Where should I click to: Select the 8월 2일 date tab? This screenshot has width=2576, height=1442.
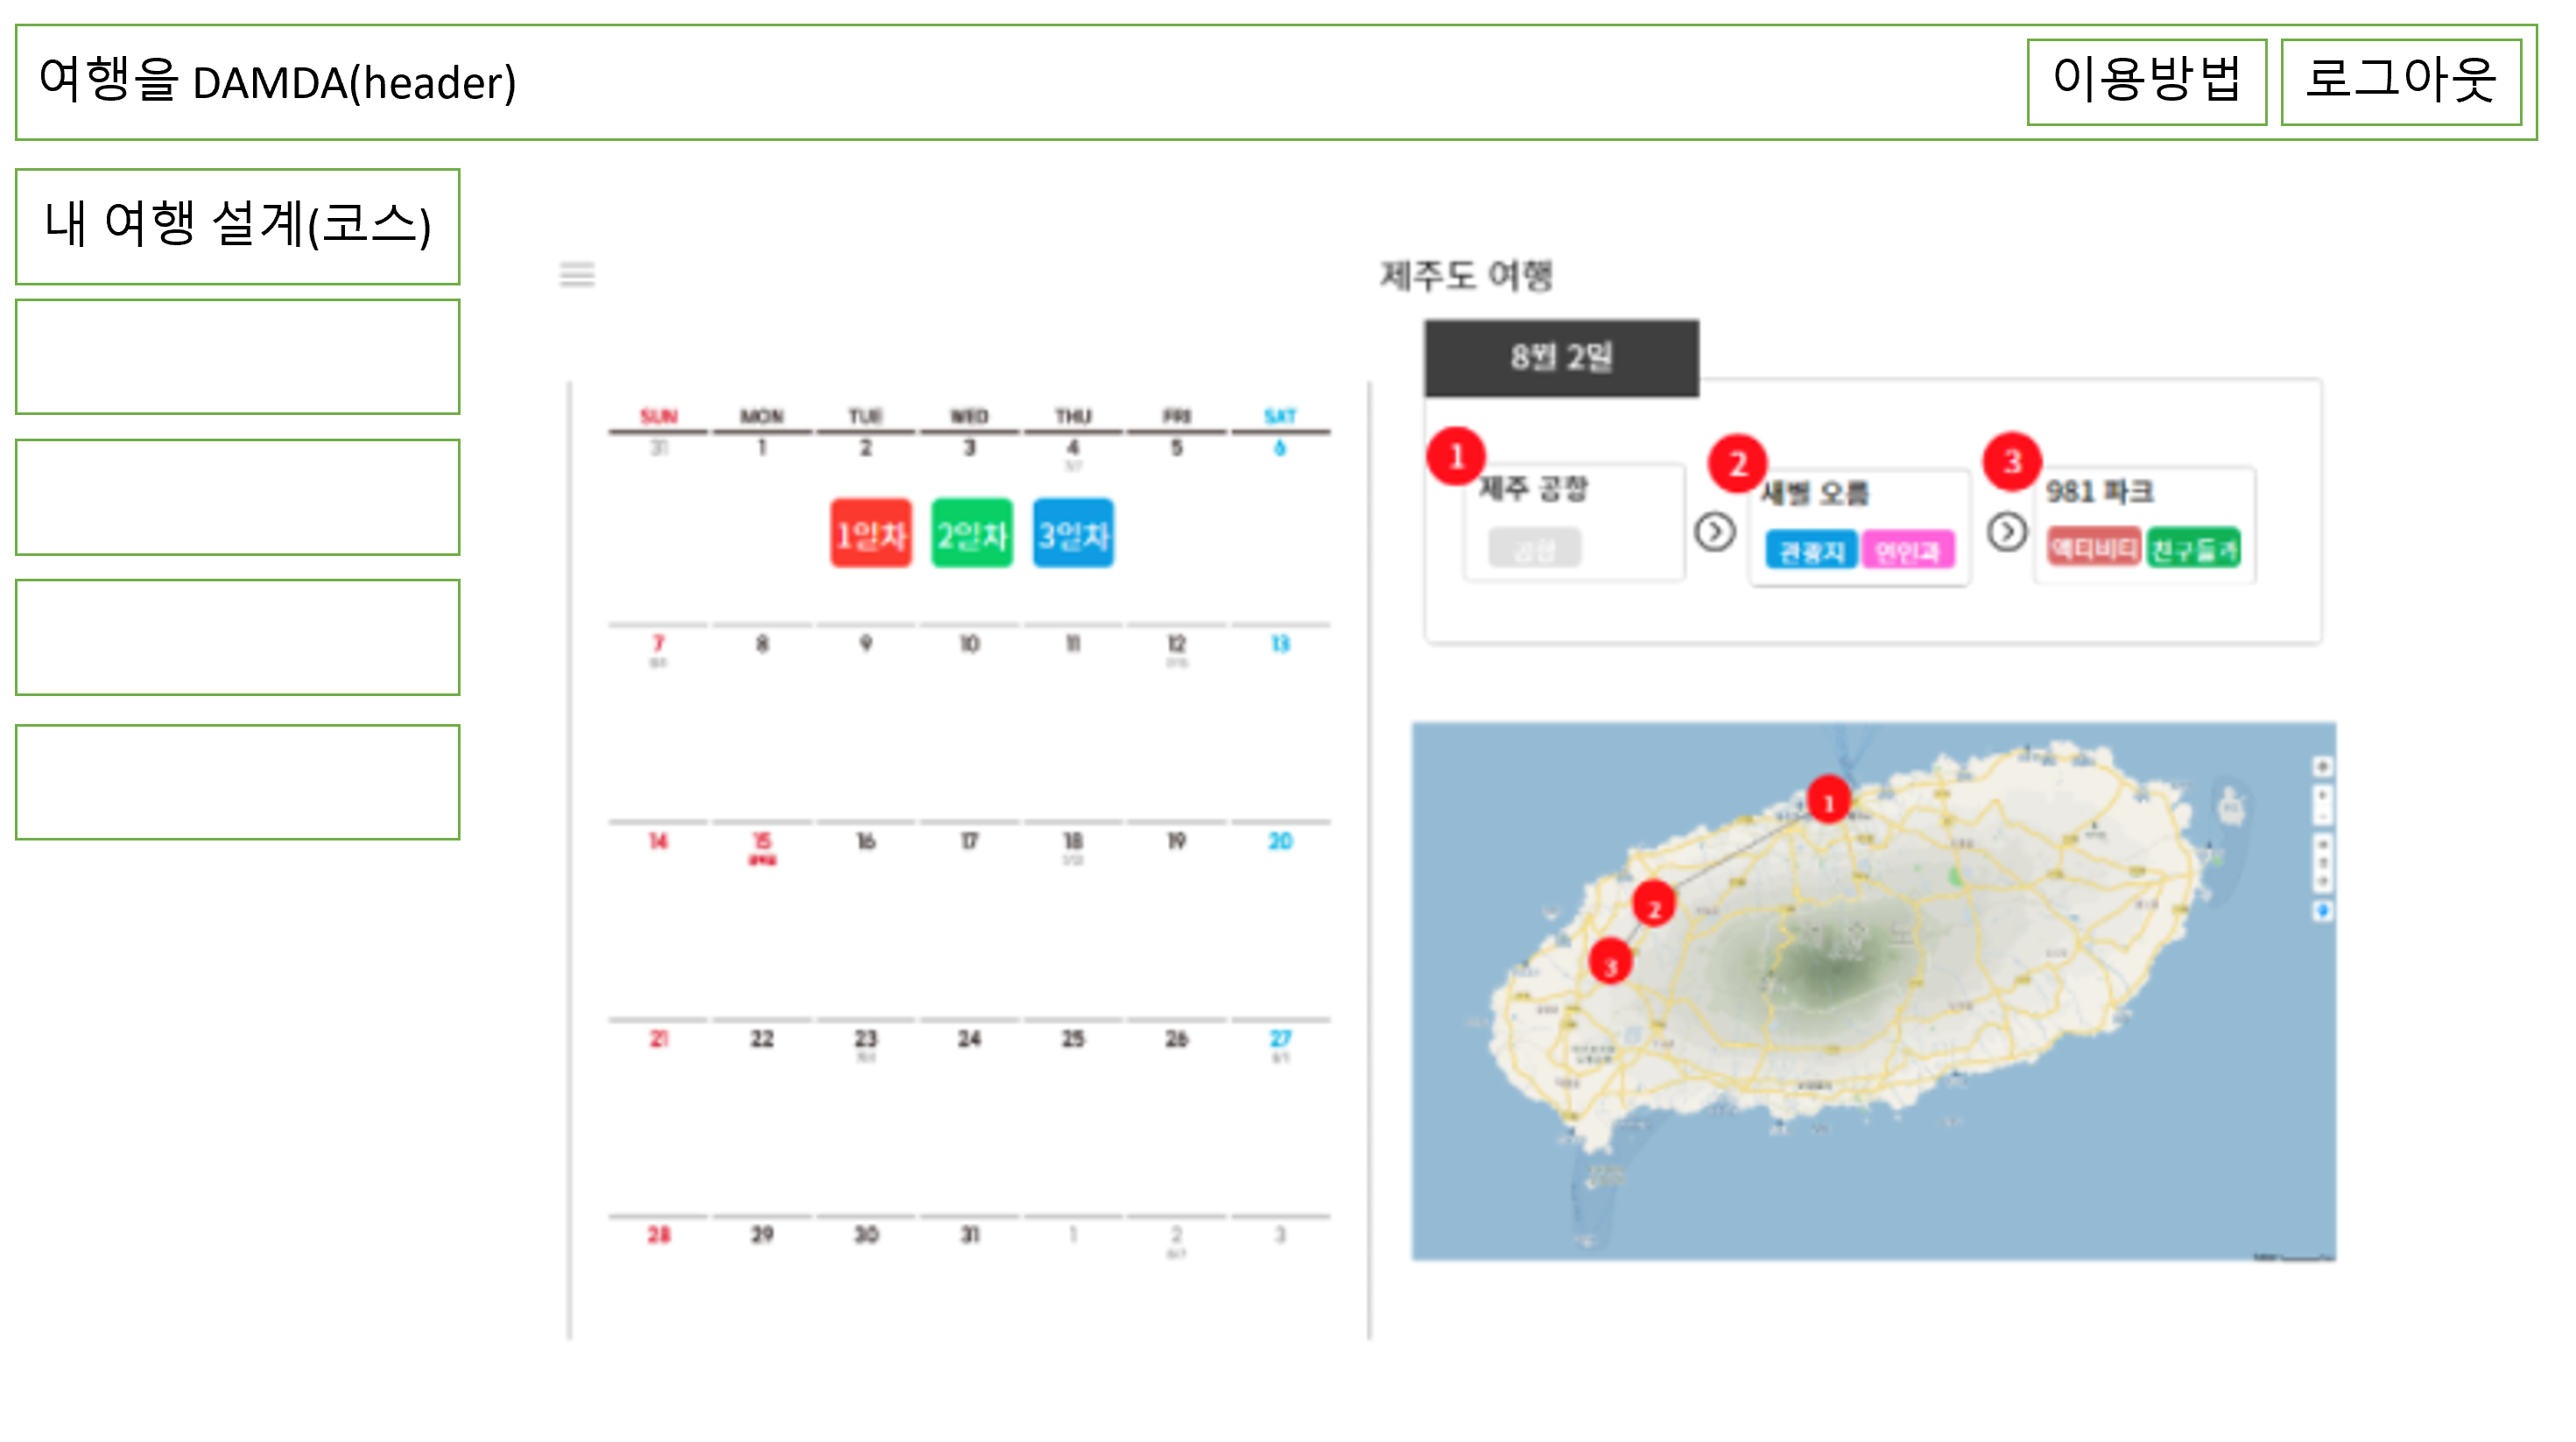click(1561, 357)
